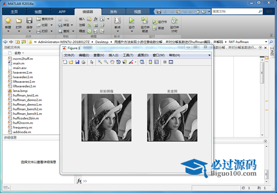Viewport: 277px width, 193px height.
Task: Expand the address bar path dropdown
Action: (266, 41)
